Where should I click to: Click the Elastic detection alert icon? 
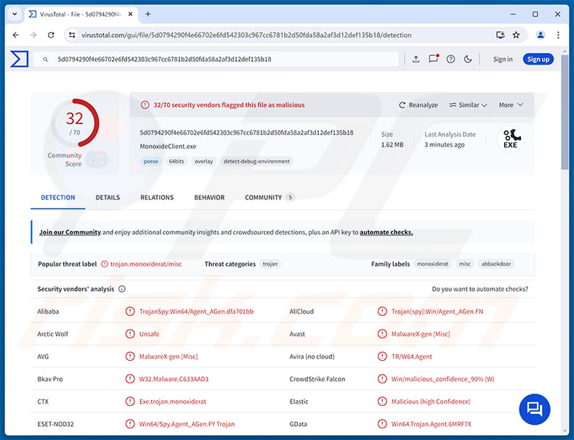coord(382,402)
